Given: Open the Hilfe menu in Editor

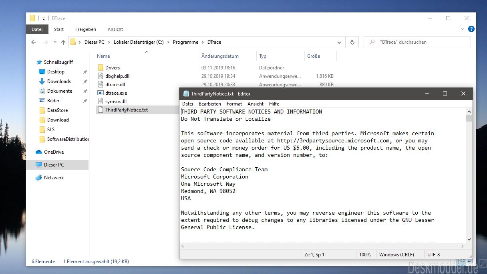Looking at the screenshot, I should (x=274, y=104).
